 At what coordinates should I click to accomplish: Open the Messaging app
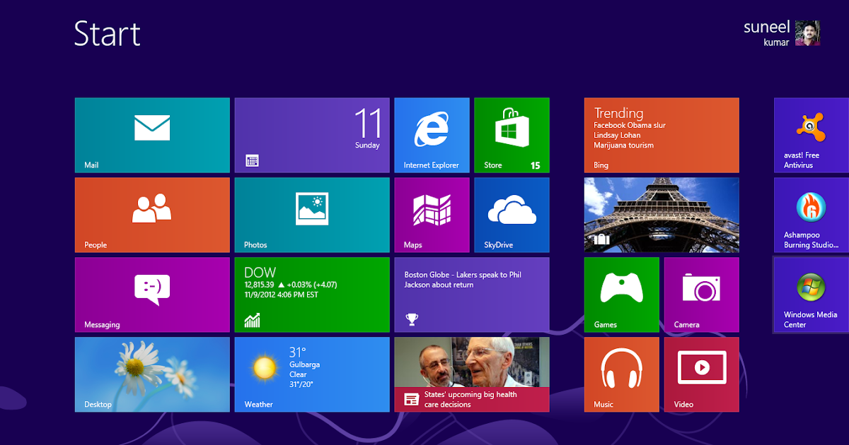(x=151, y=295)
